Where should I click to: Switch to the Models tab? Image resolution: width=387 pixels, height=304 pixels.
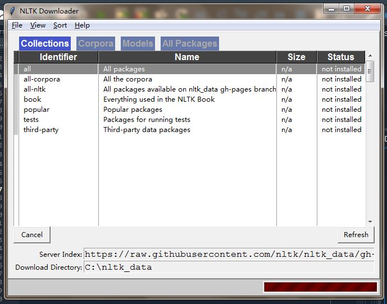(138, 43)
